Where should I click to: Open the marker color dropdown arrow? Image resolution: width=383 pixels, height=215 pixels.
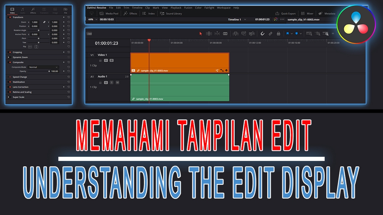click(x=301, y=33)
